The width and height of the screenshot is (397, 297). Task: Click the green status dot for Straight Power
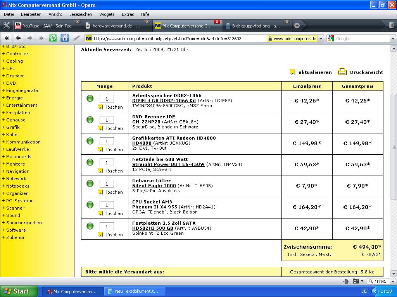90,162
